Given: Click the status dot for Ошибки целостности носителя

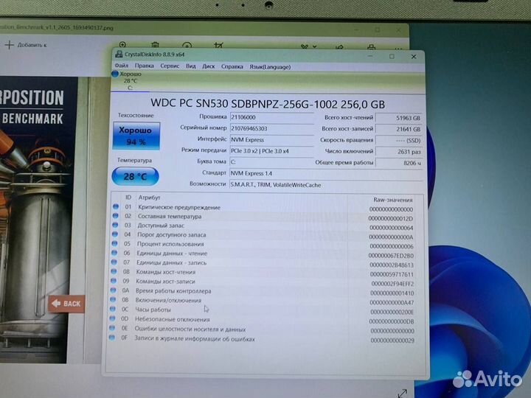Looking at the screenshot, I should coord(112,328).
